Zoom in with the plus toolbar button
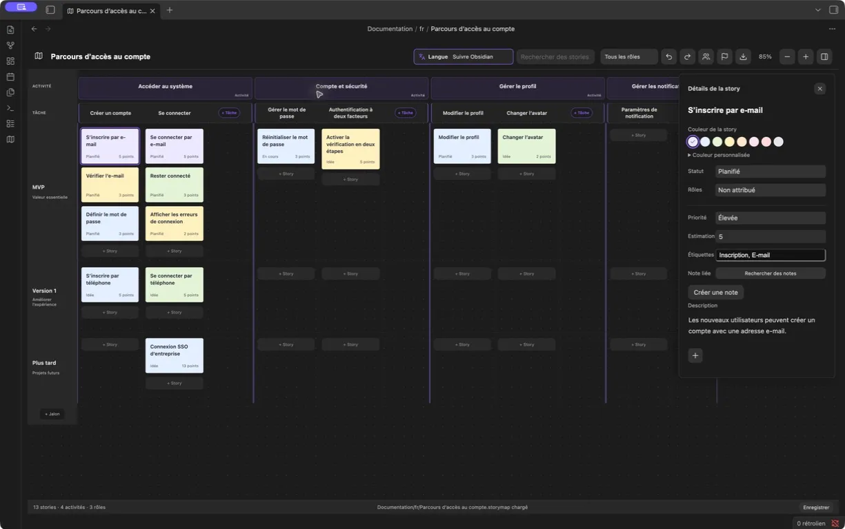Image resolution: width=845 pixels, height=529 pixels. [x=806, y=56]
